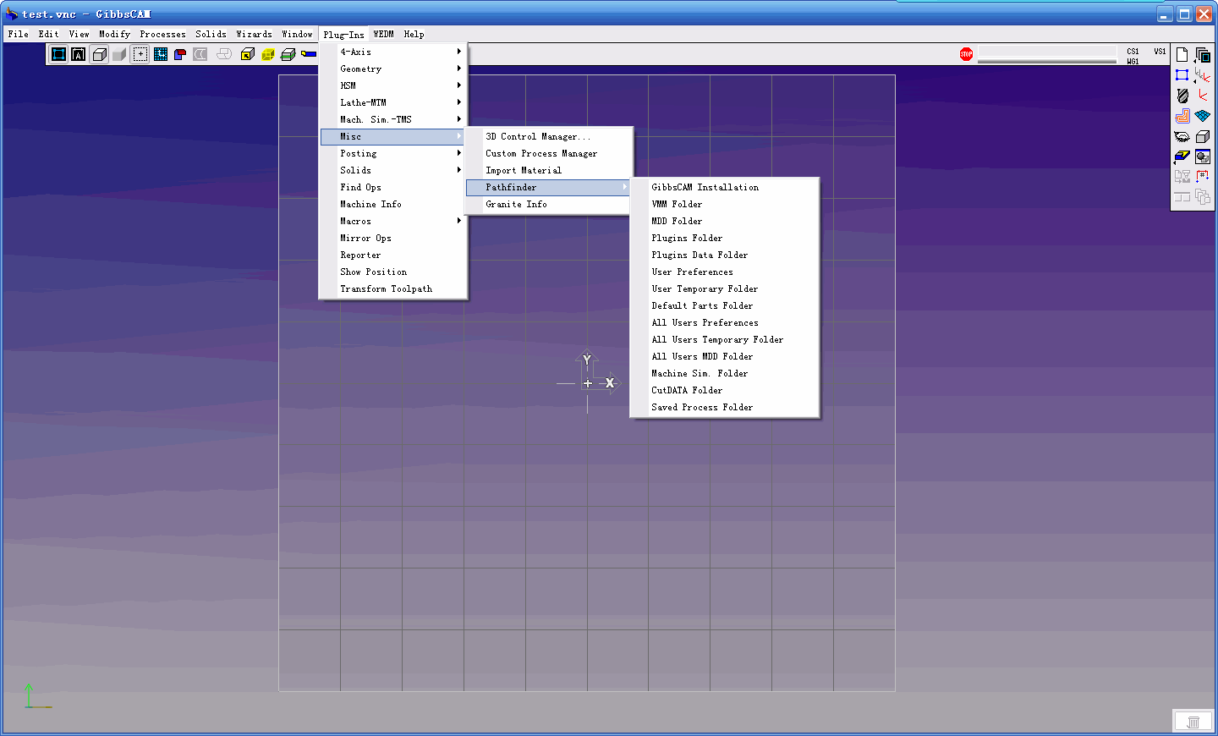The width and height of the screenshot is (1218, 736).
Task: Open the stacked views palette icon
Action: click(x=1203, y=55)
